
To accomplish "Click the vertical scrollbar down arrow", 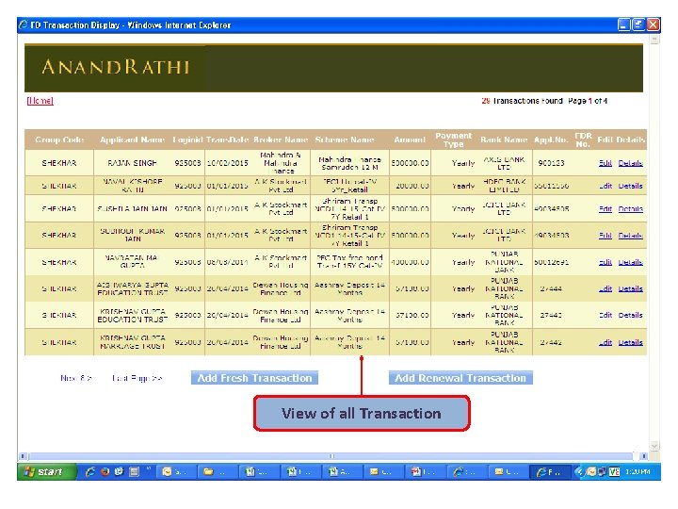I will (x=654, y=446).
